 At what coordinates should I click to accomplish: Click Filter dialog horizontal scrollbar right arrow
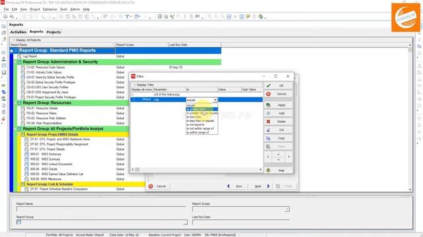click(260, 170)
